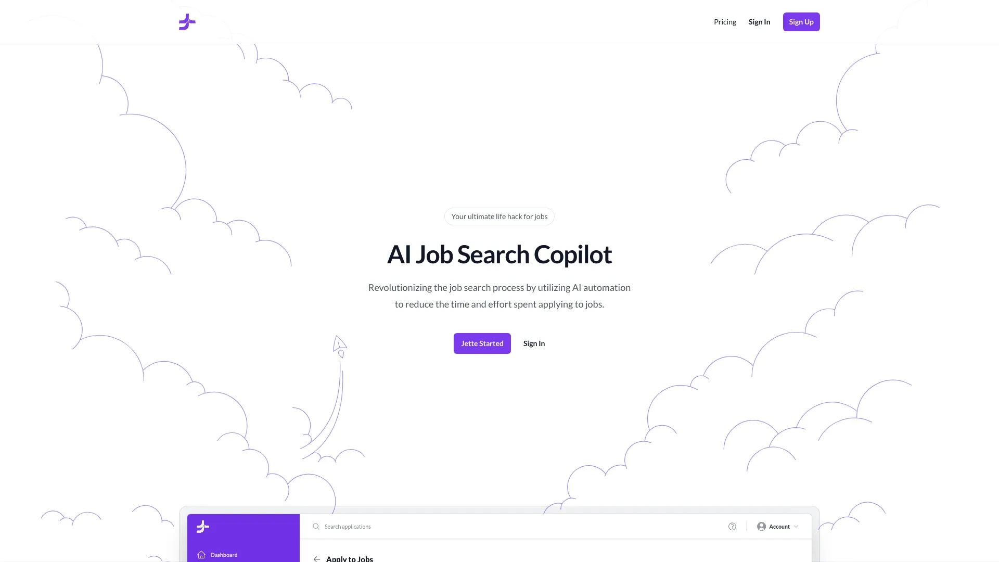The image size is (999, 562).
Task: Click the purple airplane icon in sidebar
Action: click(203, 526)
